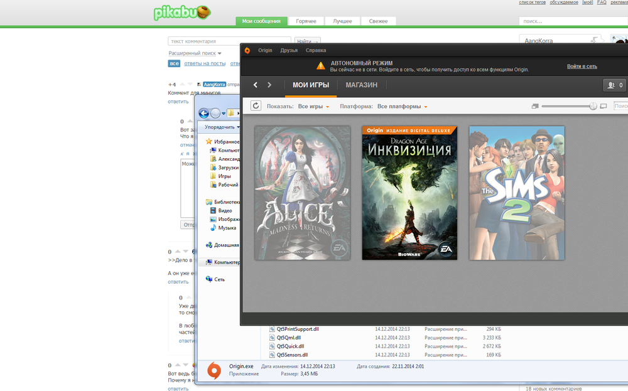
Task: Select the Alice: Madness Returns game cover
Action: [x=303, y=193]
